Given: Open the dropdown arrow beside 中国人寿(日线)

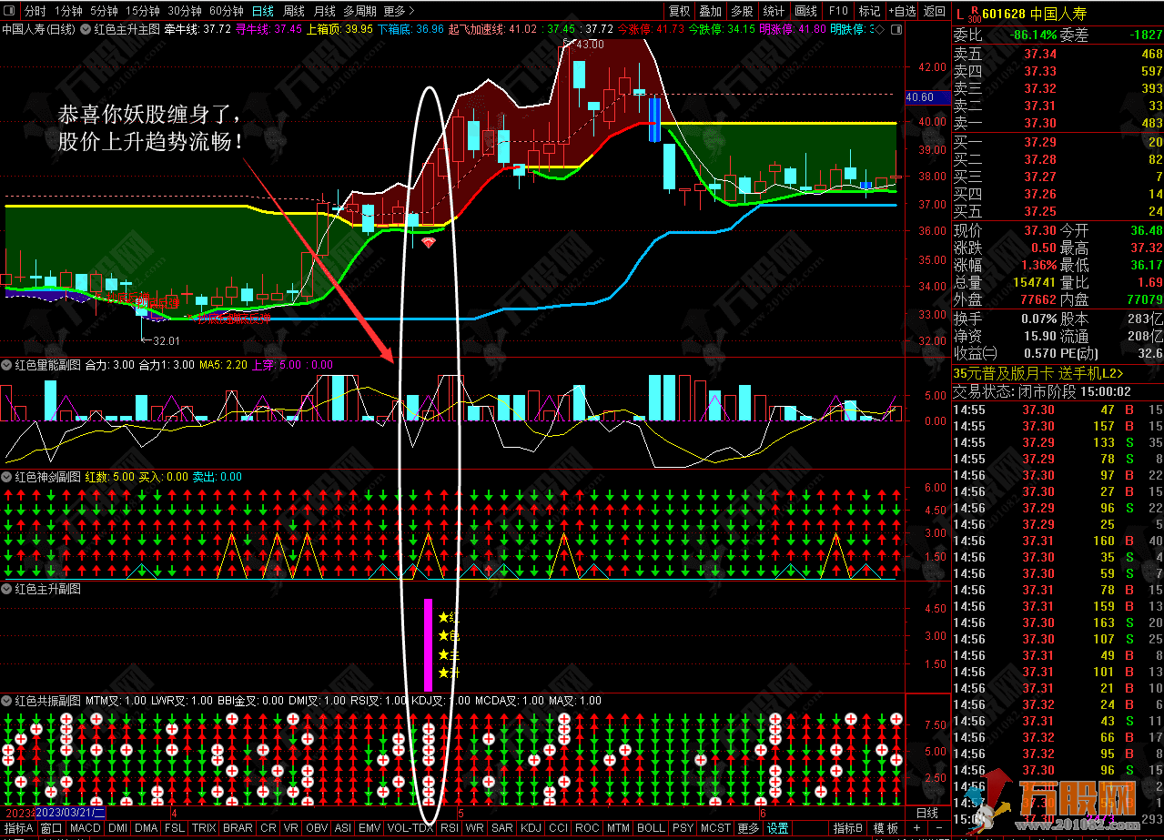Looking at the screenshot, I should [x=85, y=29].
